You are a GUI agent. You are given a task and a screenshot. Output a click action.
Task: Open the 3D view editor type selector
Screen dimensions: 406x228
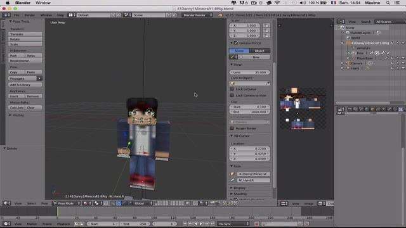(7, 203)
